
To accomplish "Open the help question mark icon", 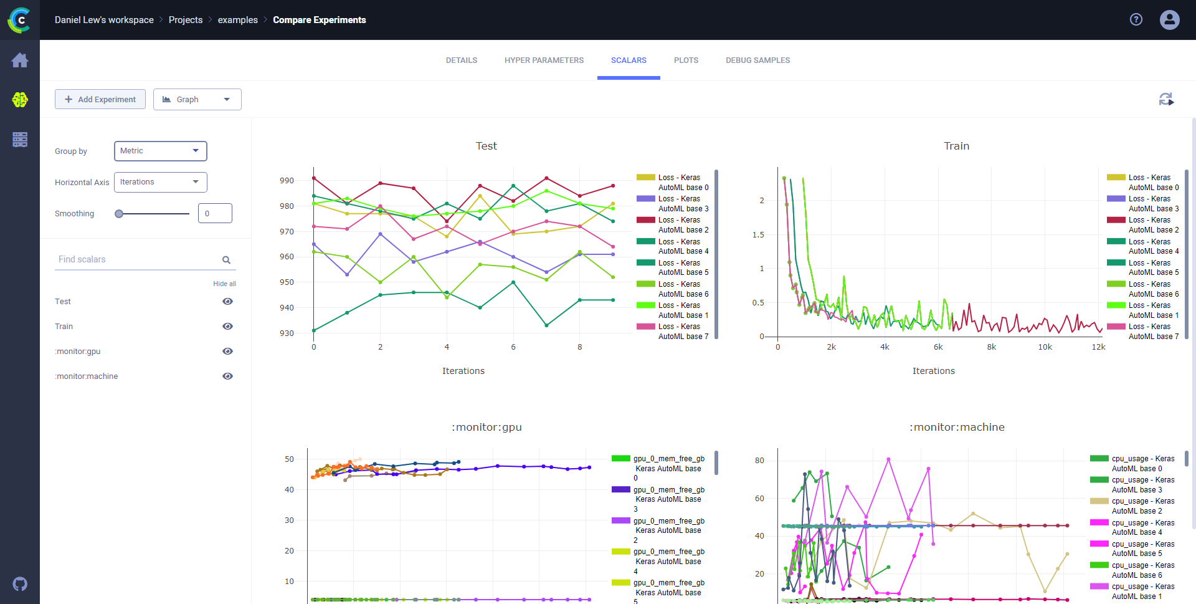I will 1136,20.
